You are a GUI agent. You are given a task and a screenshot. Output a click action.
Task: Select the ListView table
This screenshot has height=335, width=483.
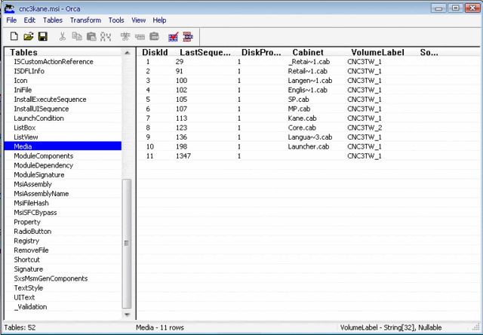[x=26, y=137]
